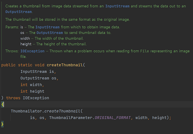This screenshot has width=193, height=134.
Task: Open the OutputStream link ending the first sentence
Action: click(19, 12)
